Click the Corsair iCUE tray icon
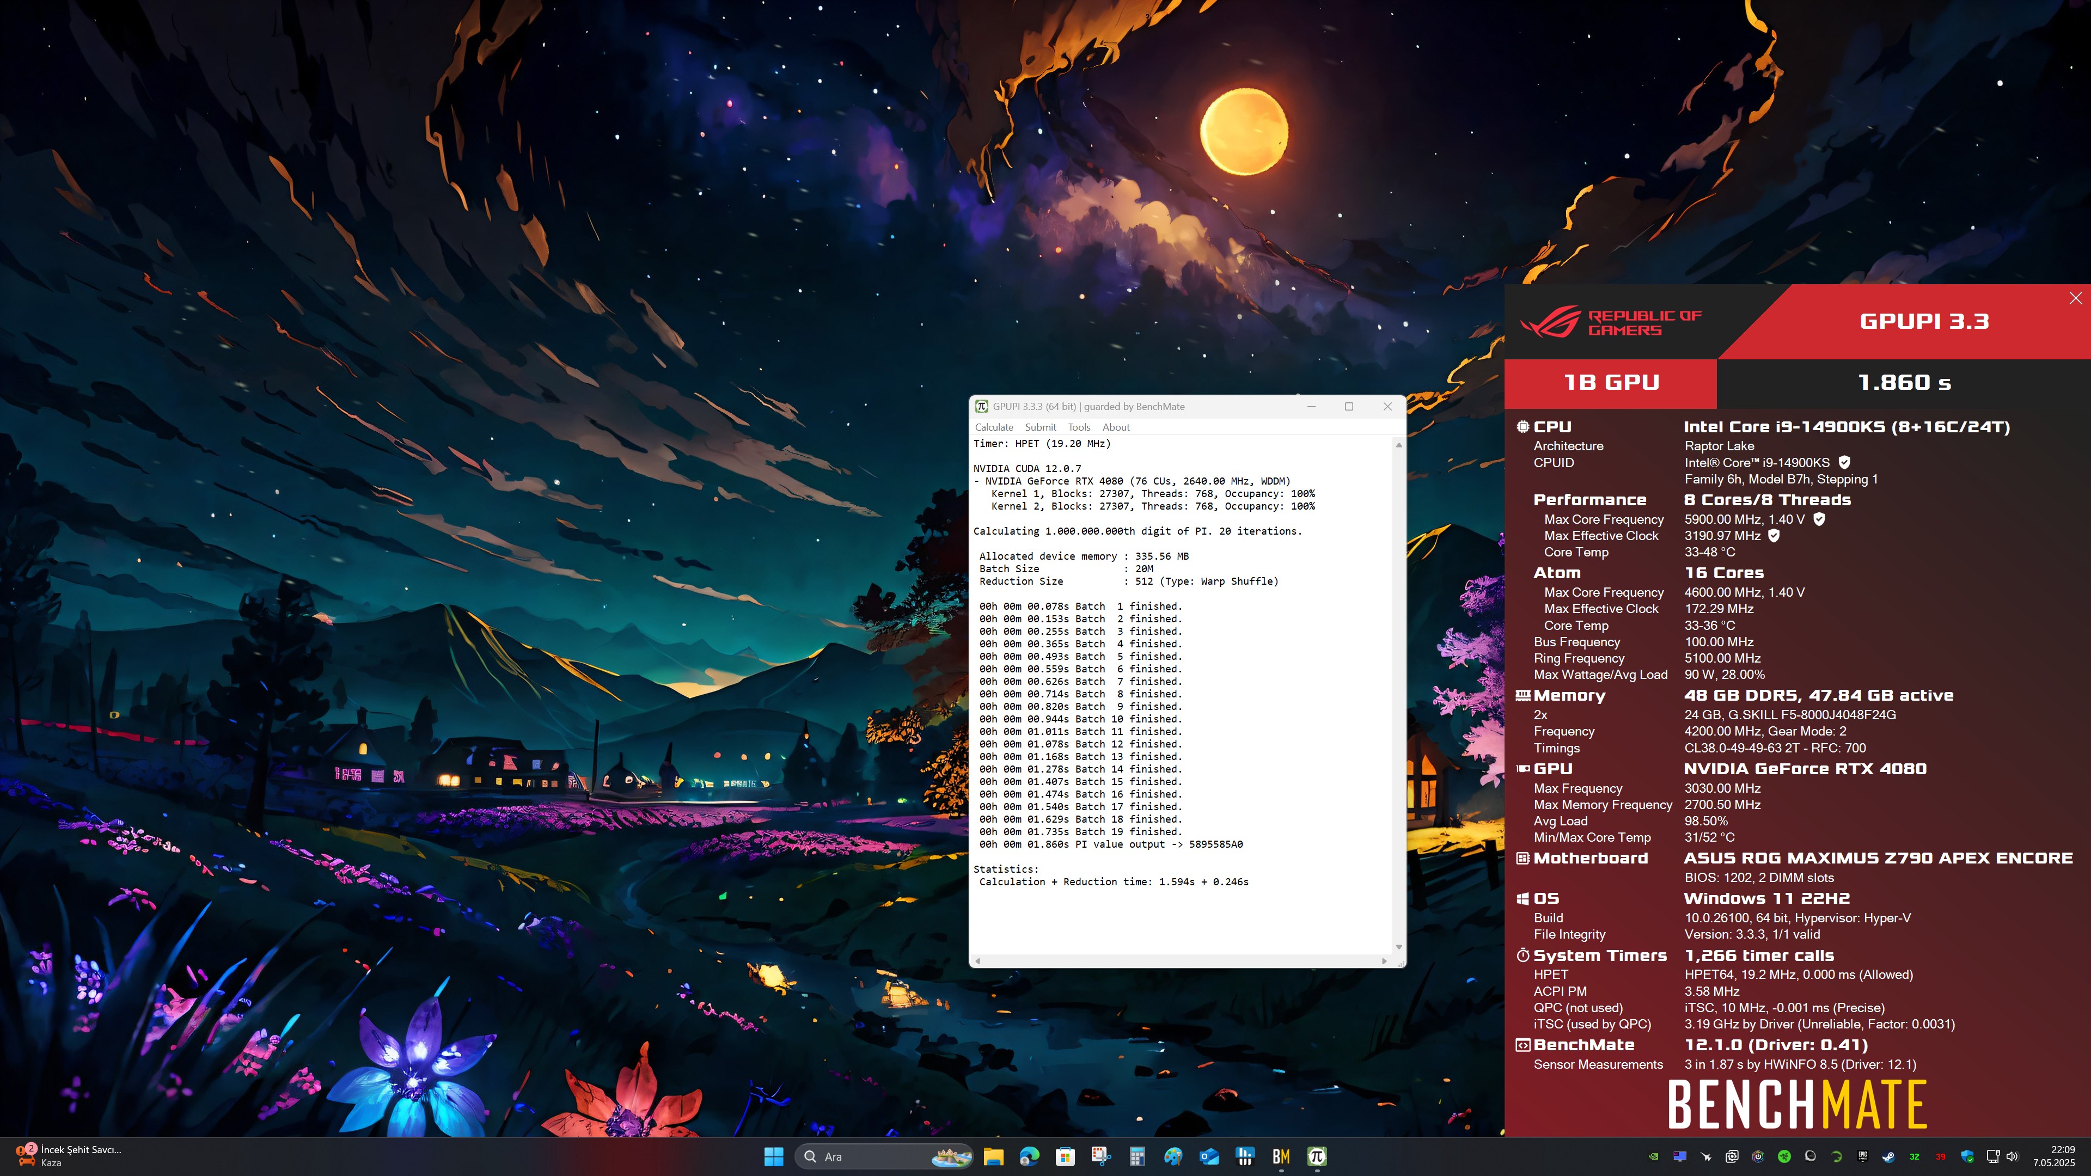The width and height of the screenshot is (2091, 1176). [1758, 1156]
